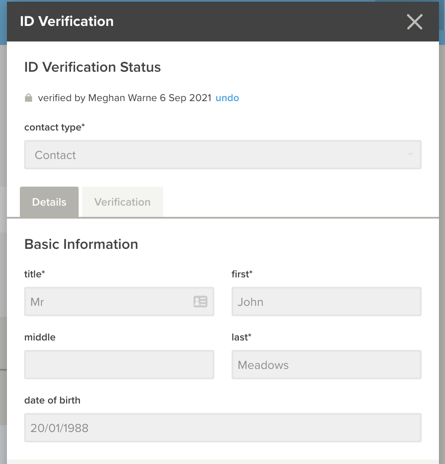445x464 pixels.
Task: Click the ID Verification dialog title bar
Action: [x=67, y=21]
